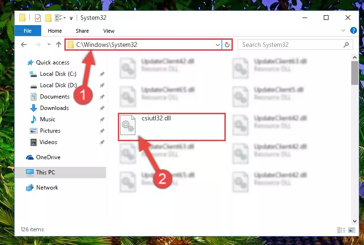Expand the address bar history dropdown
Image resolution: width=364 pixels, height=245 pixels.
pyautogui.click(x=218, y=45)
